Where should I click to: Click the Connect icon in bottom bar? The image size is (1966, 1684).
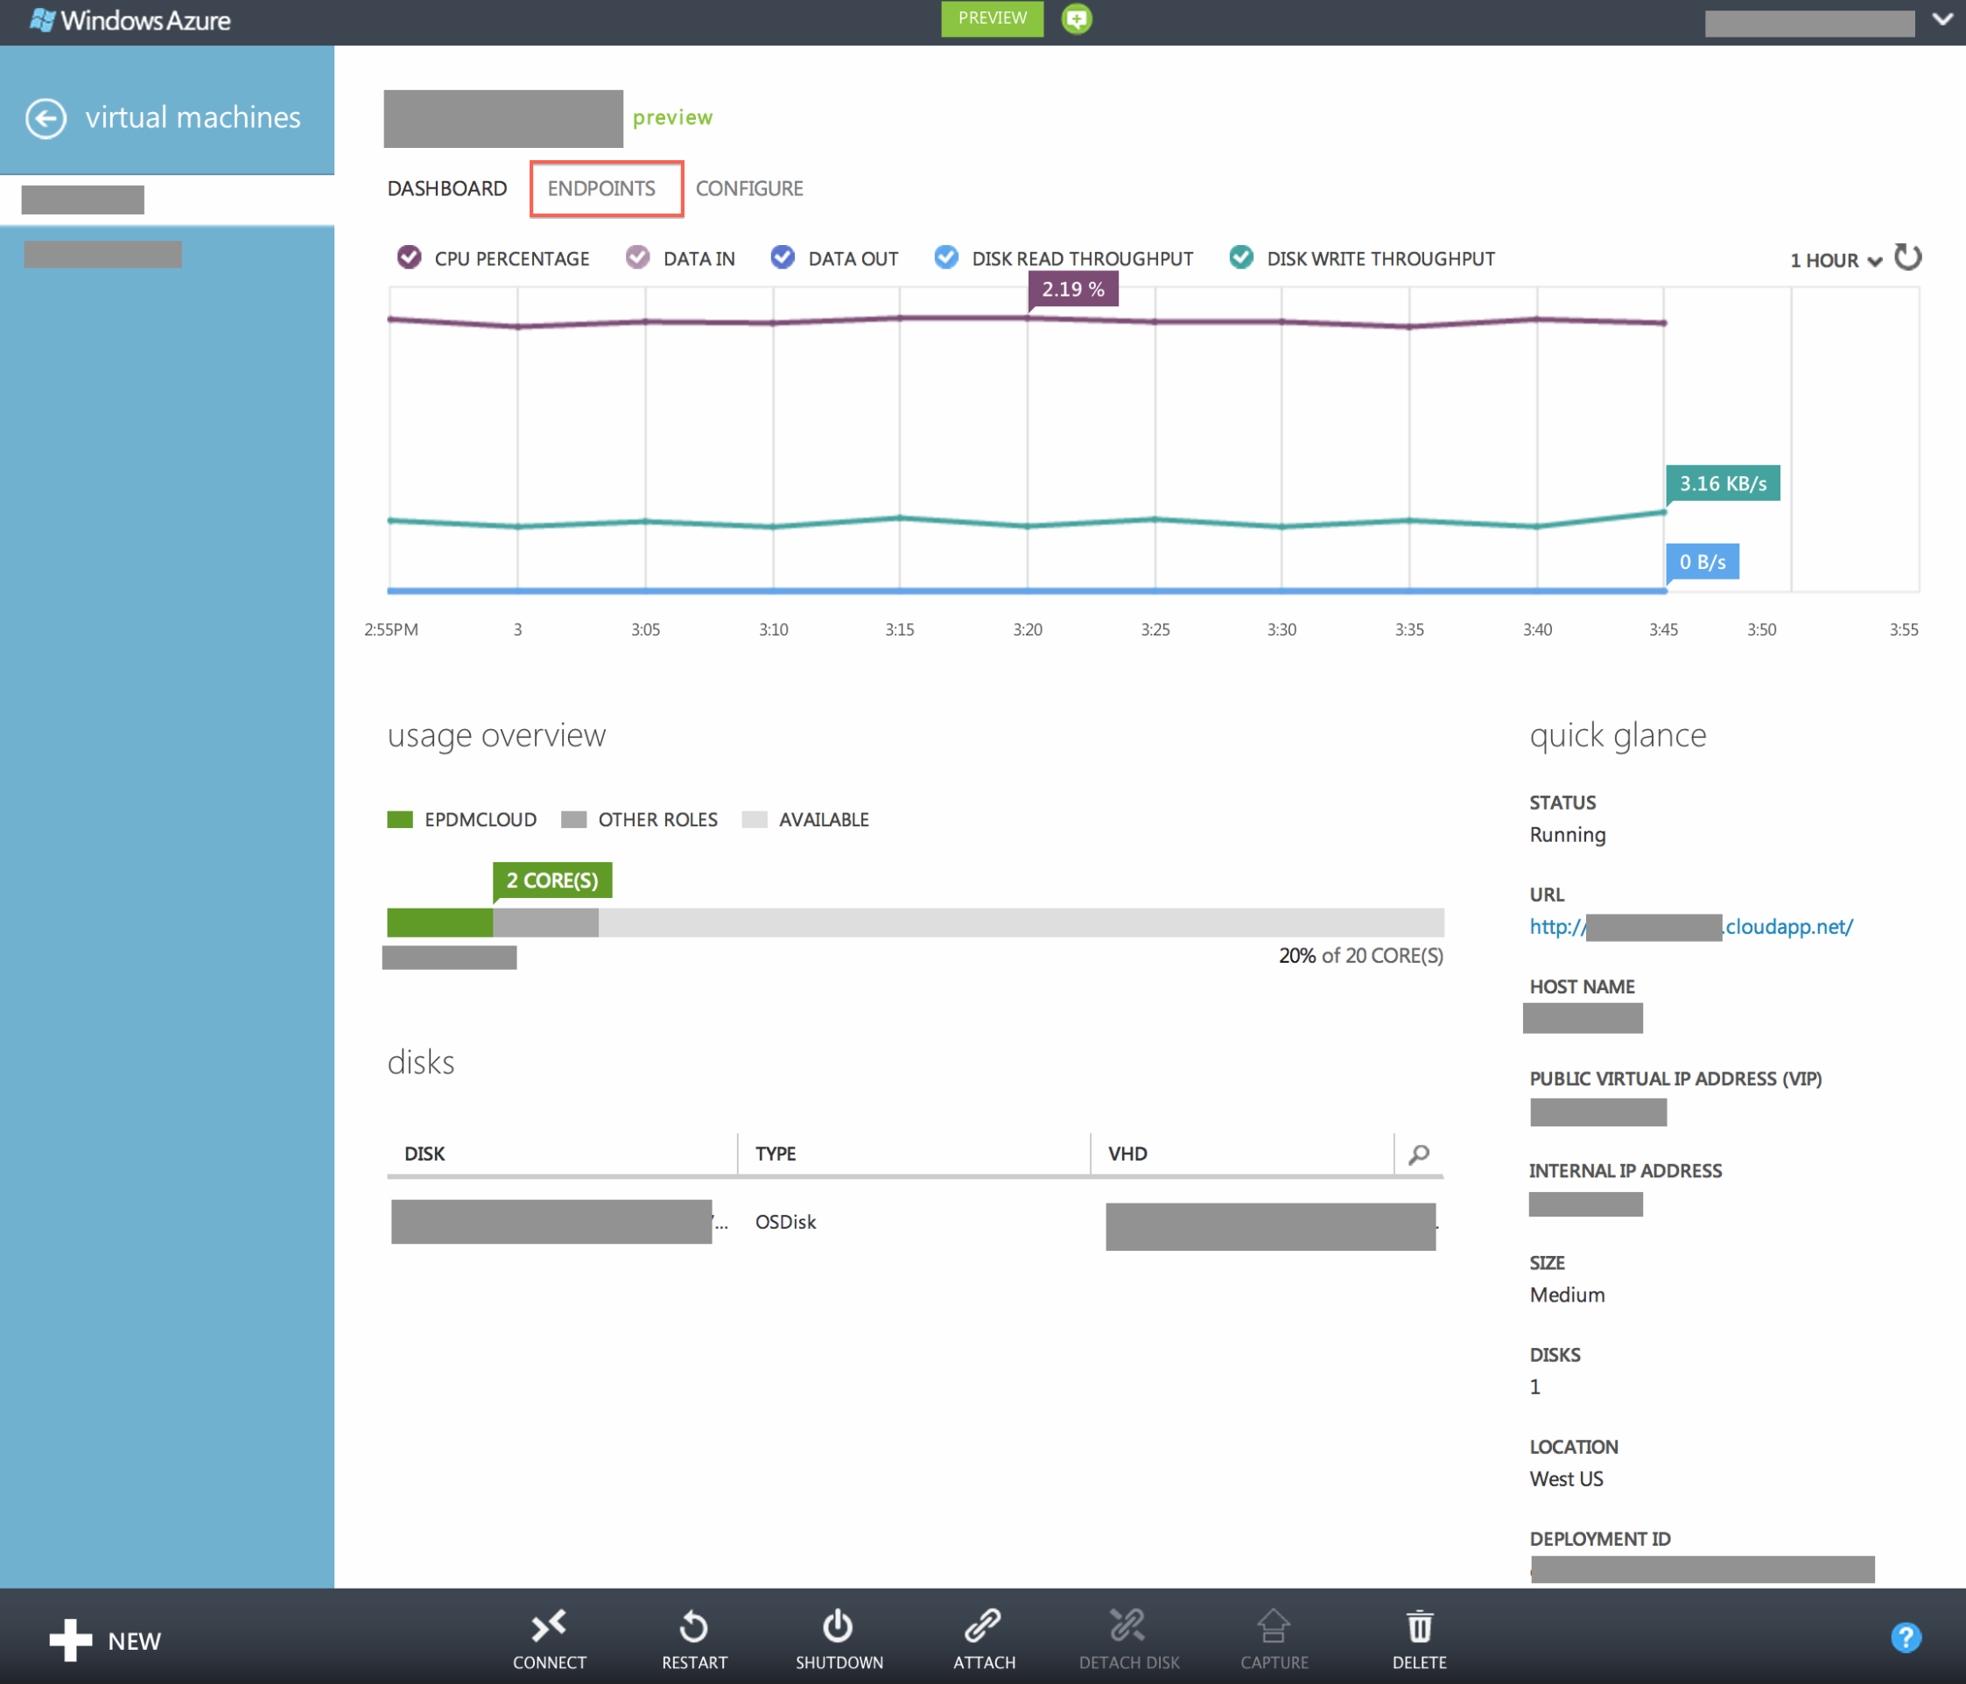click(550, 1626)
